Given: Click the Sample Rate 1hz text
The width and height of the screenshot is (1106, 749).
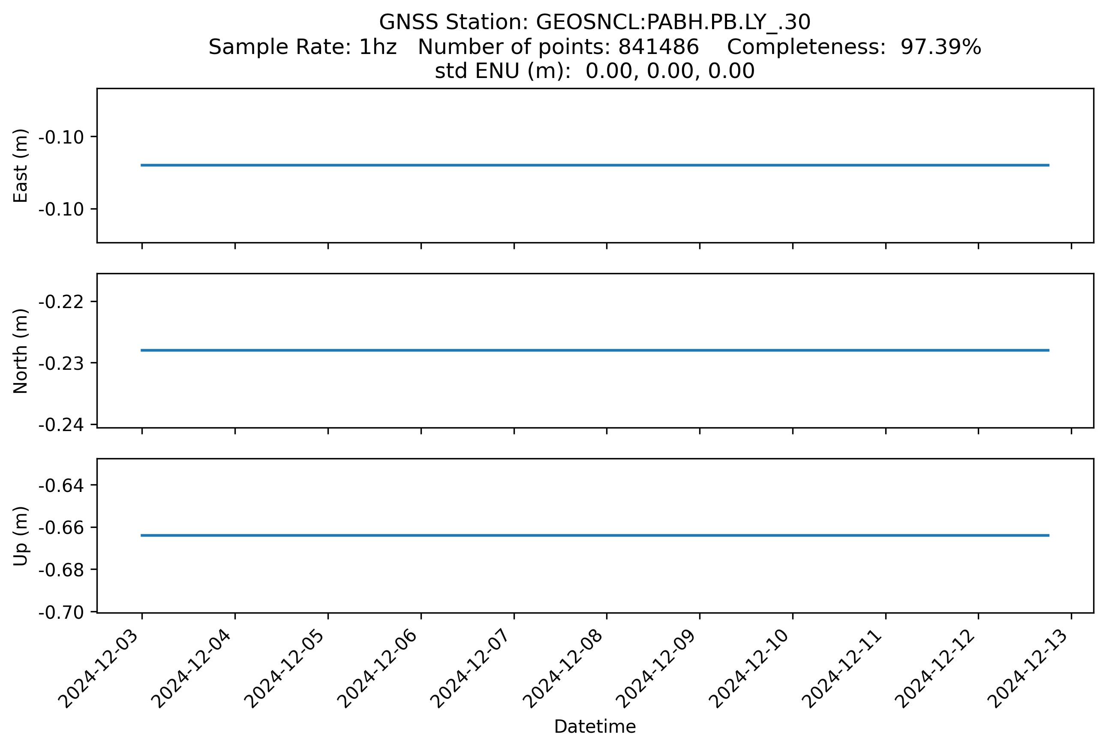Looking at the screenshot, I should 302,47.
